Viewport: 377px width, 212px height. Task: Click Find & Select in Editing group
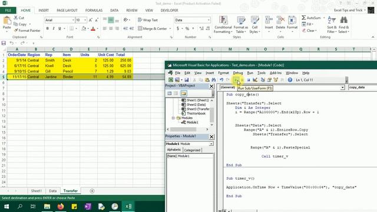343,25
